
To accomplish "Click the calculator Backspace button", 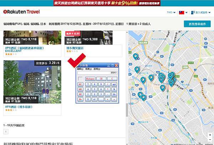I will click(90, 79).
